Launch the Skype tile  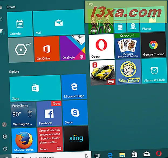point(75,113)
